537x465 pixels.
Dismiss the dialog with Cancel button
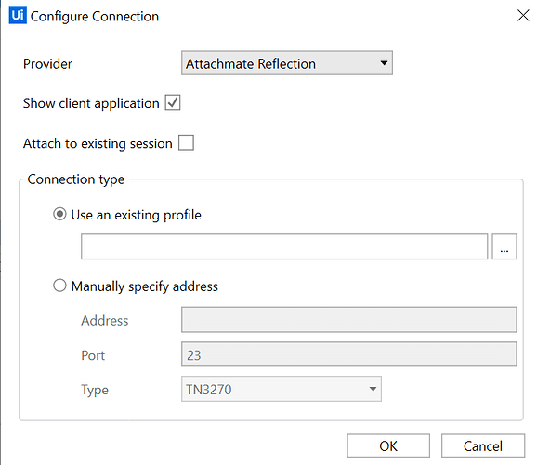pos(483,445)
